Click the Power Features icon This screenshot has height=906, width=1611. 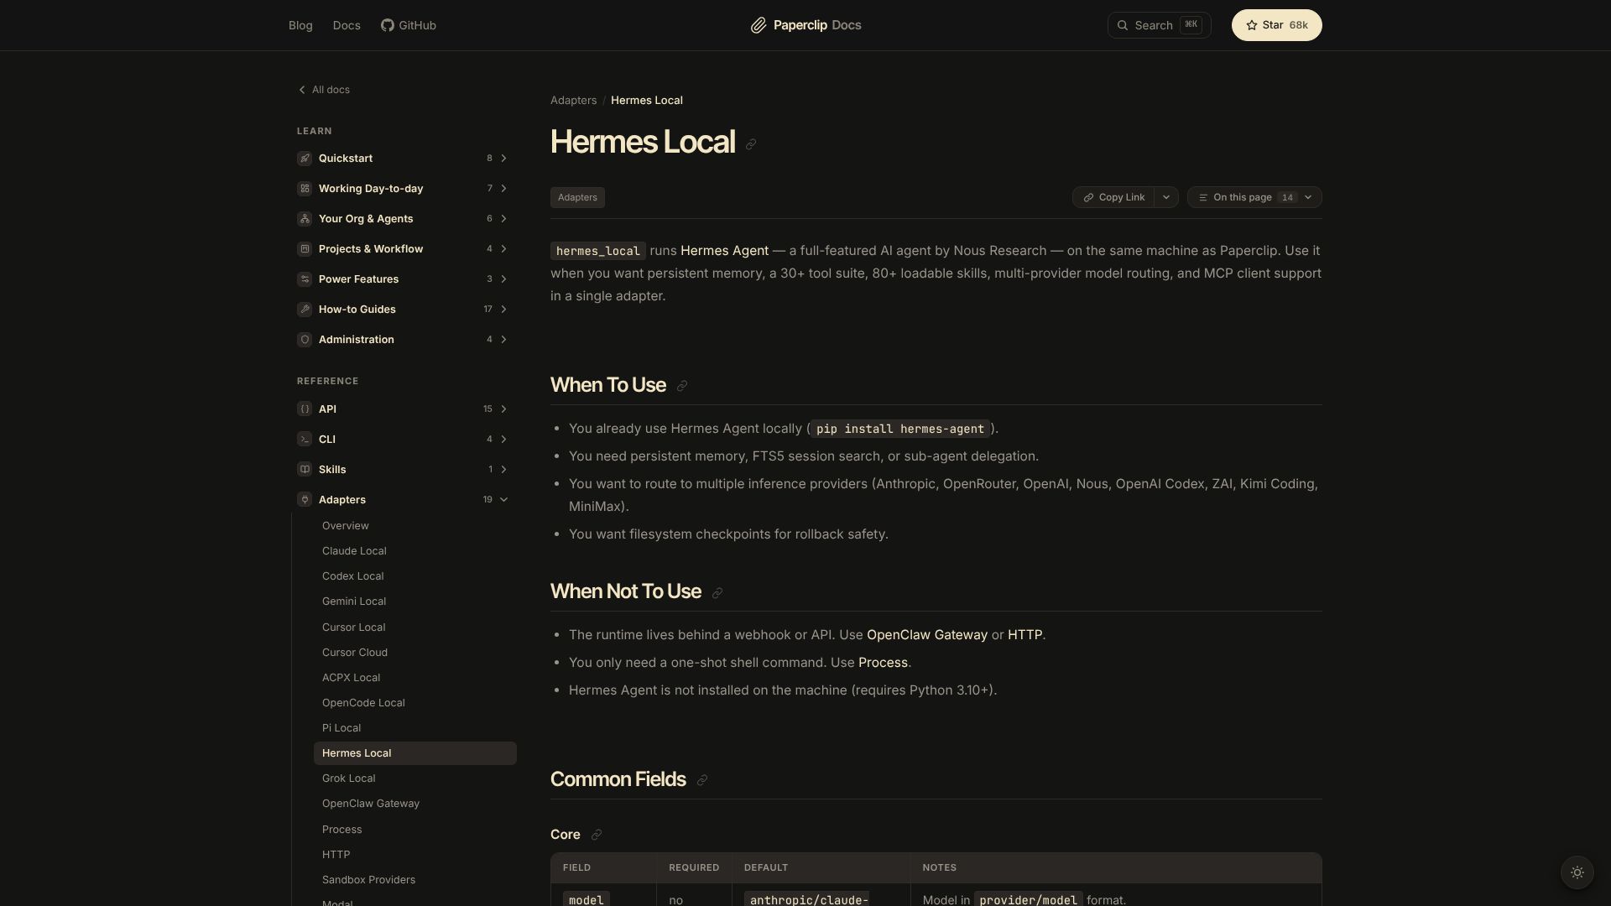coord(305,279)
